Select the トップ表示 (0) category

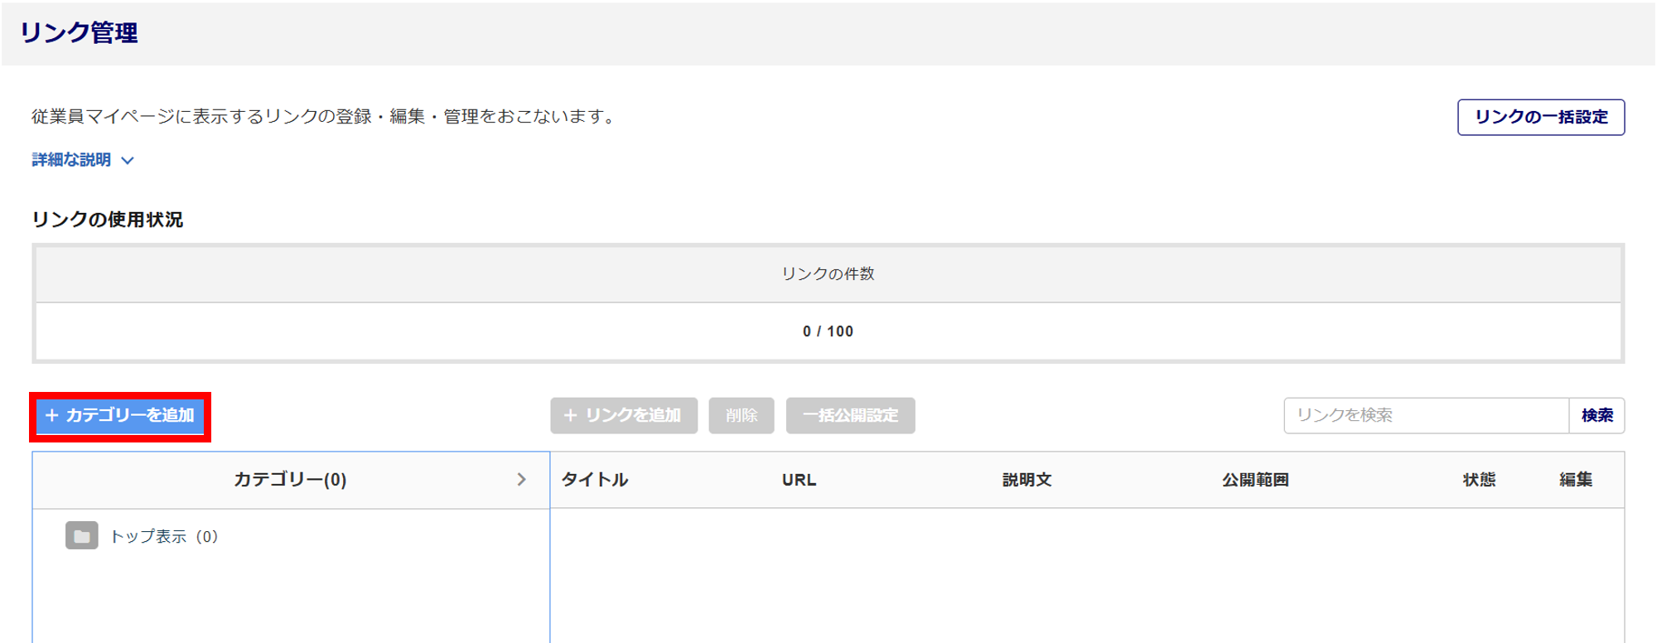point(163,537)
